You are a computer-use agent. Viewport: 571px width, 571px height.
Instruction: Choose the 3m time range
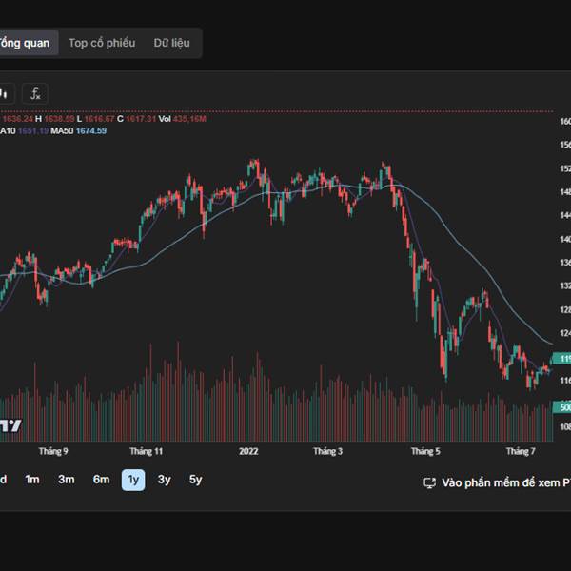click(x=66, y=480)
